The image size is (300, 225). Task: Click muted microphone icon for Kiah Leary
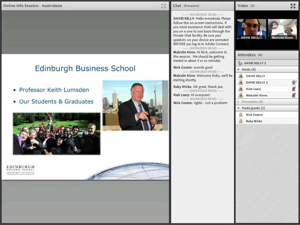point(294,89)
